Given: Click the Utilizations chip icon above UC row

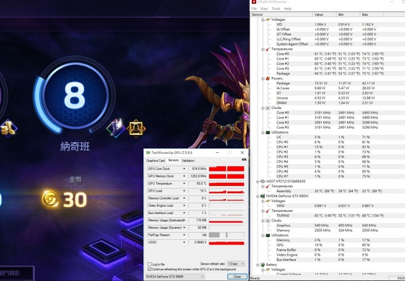Looking at the screenshot, I should (x=268, y=133).
